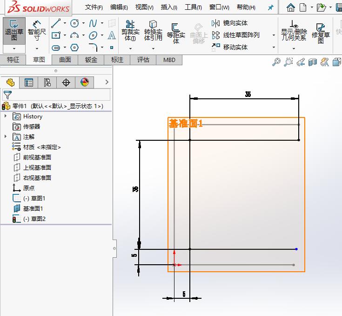Select the Circle sketch tool
The image size is (342, 316).
coord(74,23)
